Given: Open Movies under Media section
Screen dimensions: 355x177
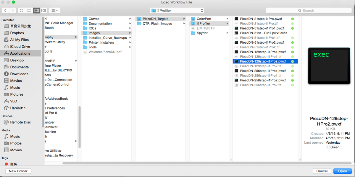Looking at the screenshot, I should (x=16, y=150).
